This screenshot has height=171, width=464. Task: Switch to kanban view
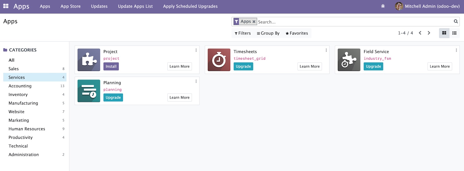coord(444,33)
